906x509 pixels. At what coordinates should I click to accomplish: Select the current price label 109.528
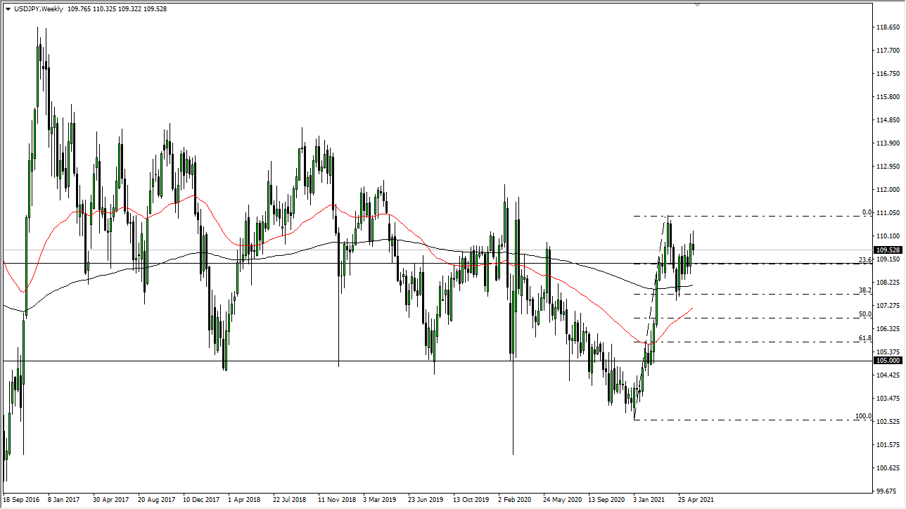click(888, 250)
